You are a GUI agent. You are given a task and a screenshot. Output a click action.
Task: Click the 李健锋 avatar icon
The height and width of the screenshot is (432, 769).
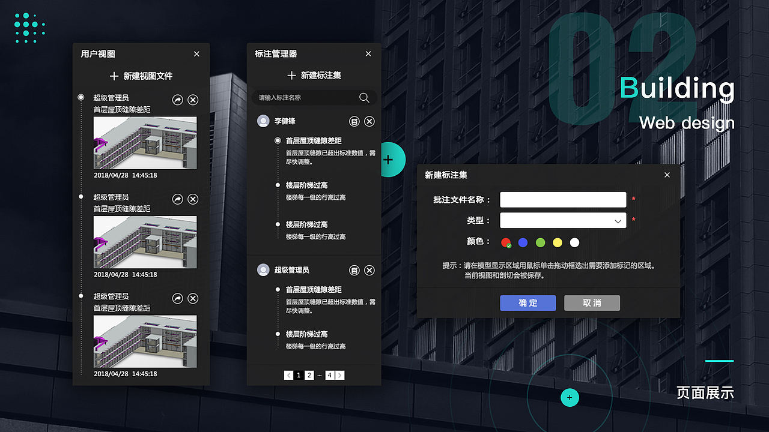[x=263, y=121]
